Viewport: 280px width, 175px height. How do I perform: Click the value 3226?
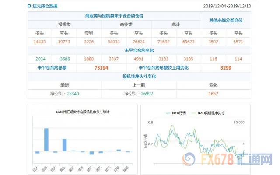(x=89, y=42)
